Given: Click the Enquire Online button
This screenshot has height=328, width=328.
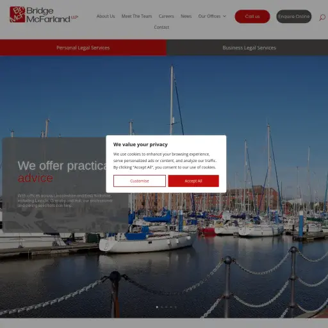Looking at the screenshot, I should pos(294,17).
